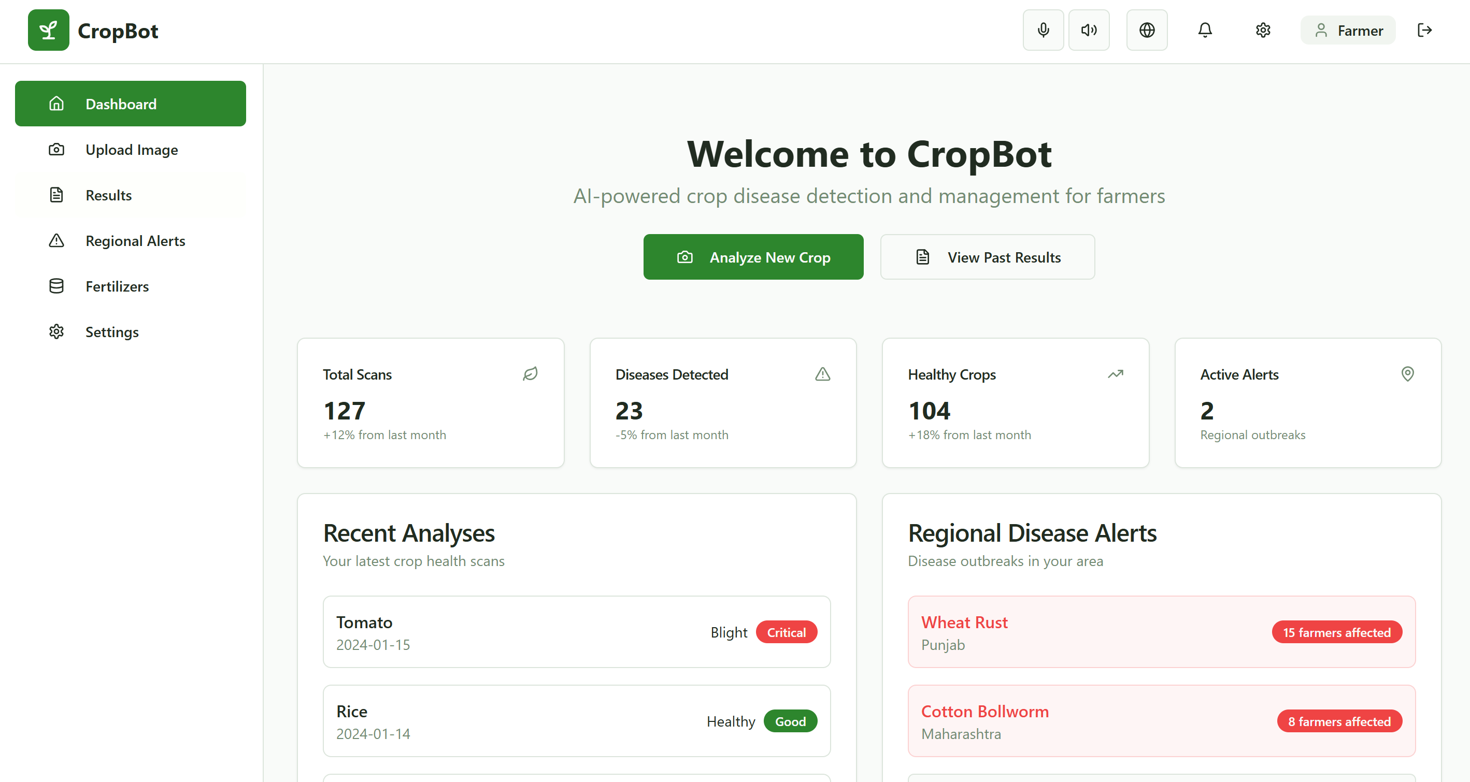
Task: Open Upload Image from sidebar
Action: coord(130,150)
